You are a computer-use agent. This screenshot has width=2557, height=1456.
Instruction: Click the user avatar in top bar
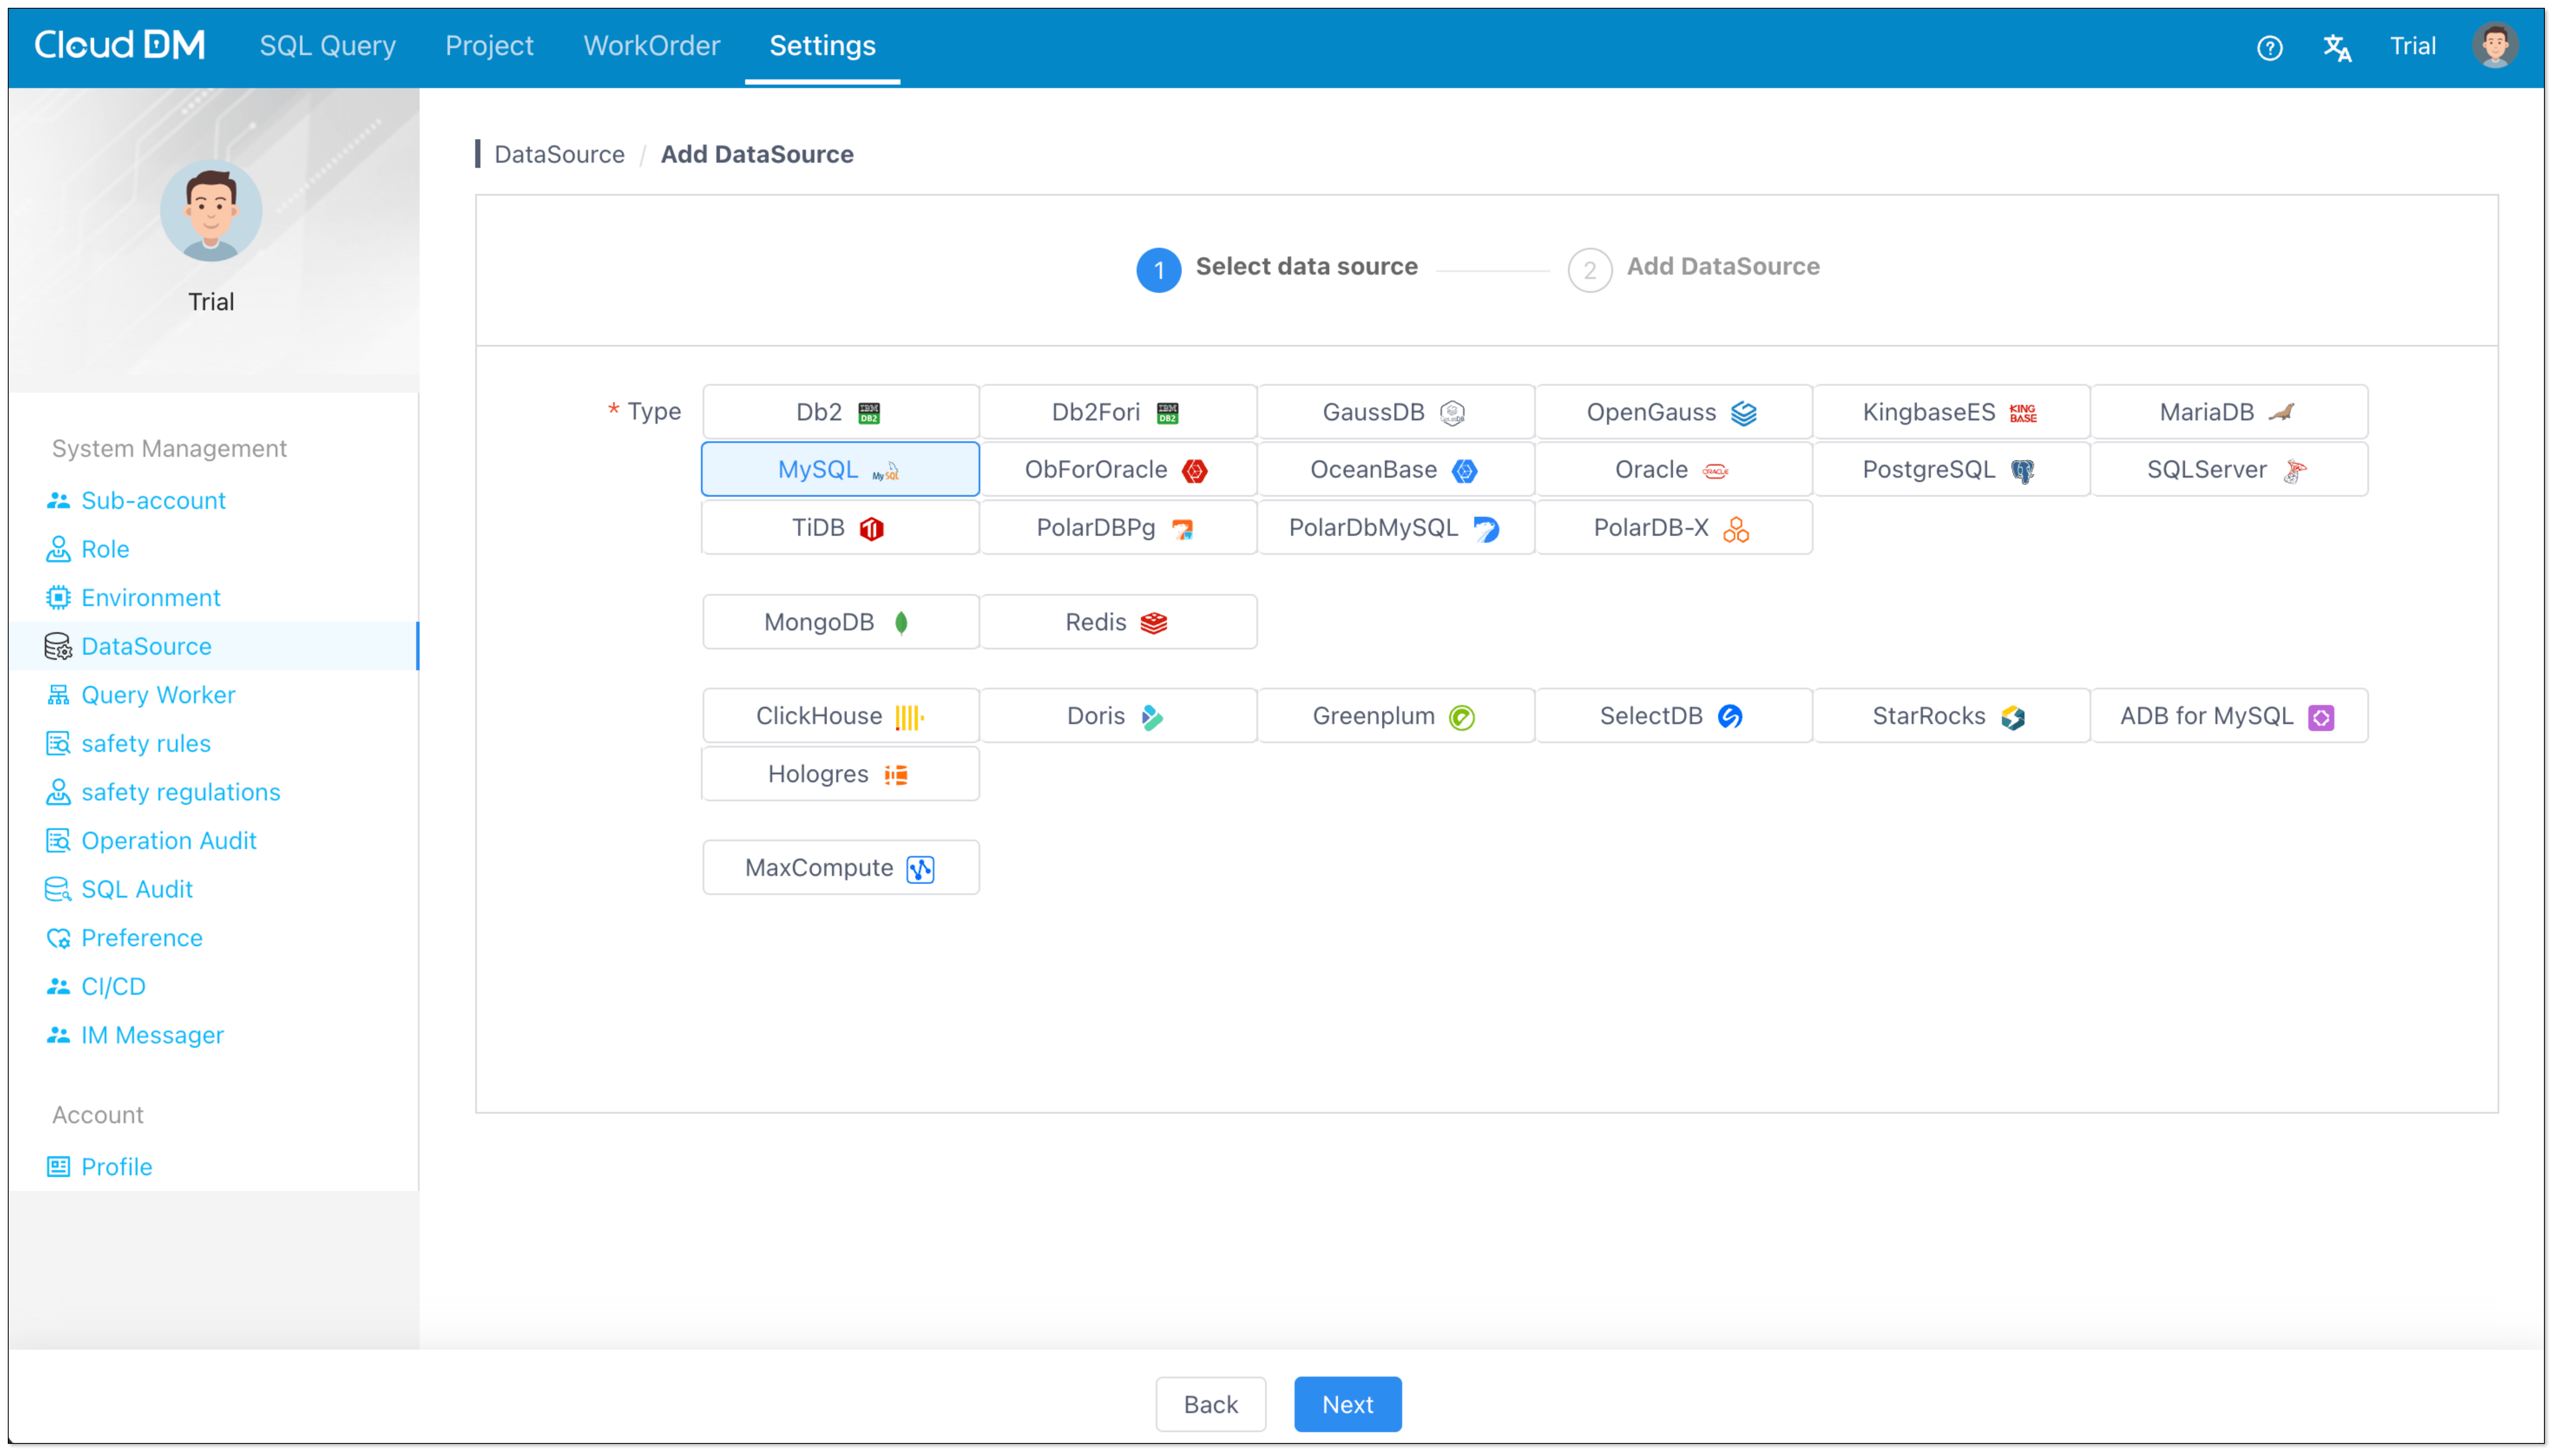2494,46
